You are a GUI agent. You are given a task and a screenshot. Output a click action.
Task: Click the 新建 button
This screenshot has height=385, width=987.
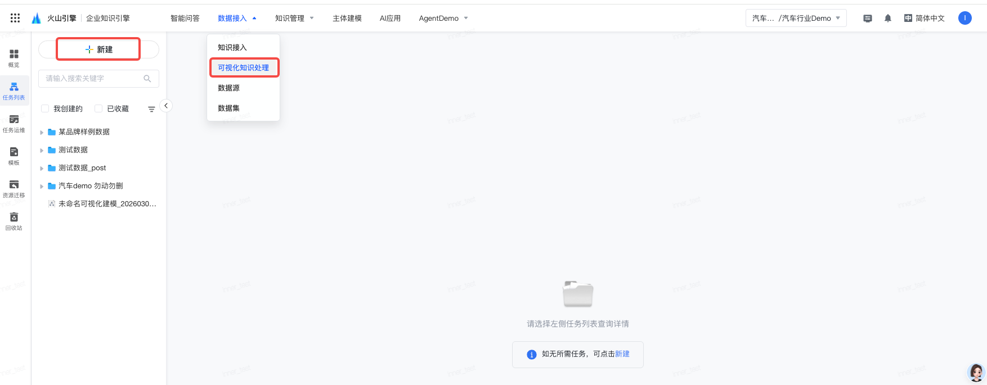pos(98,49)
